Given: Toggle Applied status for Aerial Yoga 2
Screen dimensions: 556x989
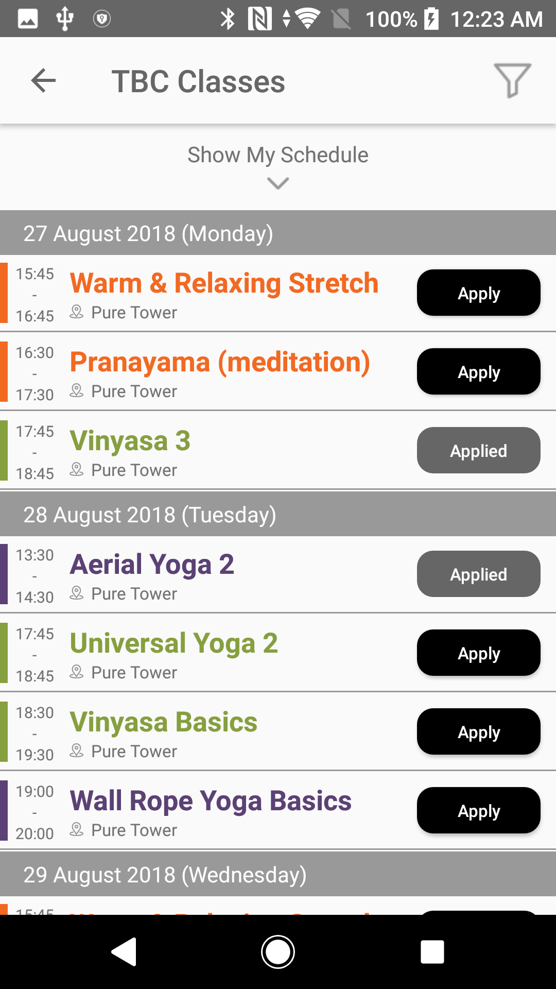Looking at the screenshot, I should (478, 574).
